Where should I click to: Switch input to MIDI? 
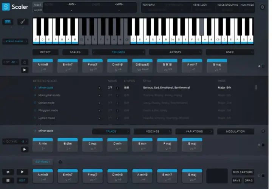coord(37,5)
